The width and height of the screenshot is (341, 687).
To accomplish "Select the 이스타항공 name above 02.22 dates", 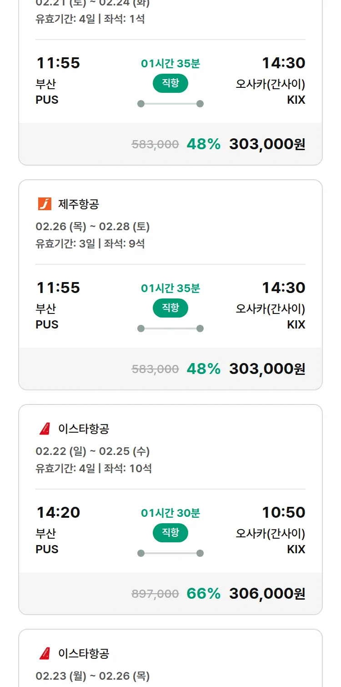I will (84, 429).
